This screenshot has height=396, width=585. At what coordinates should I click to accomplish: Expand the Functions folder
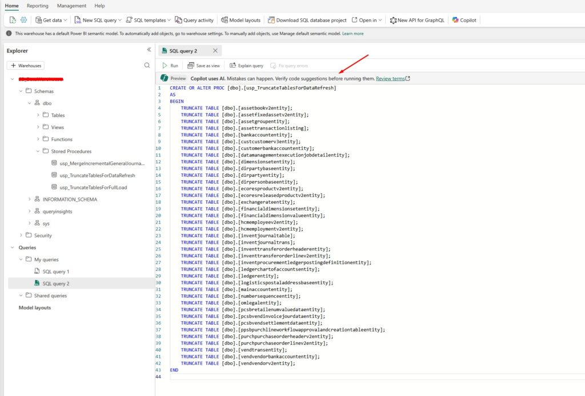[x=38, y=139]
